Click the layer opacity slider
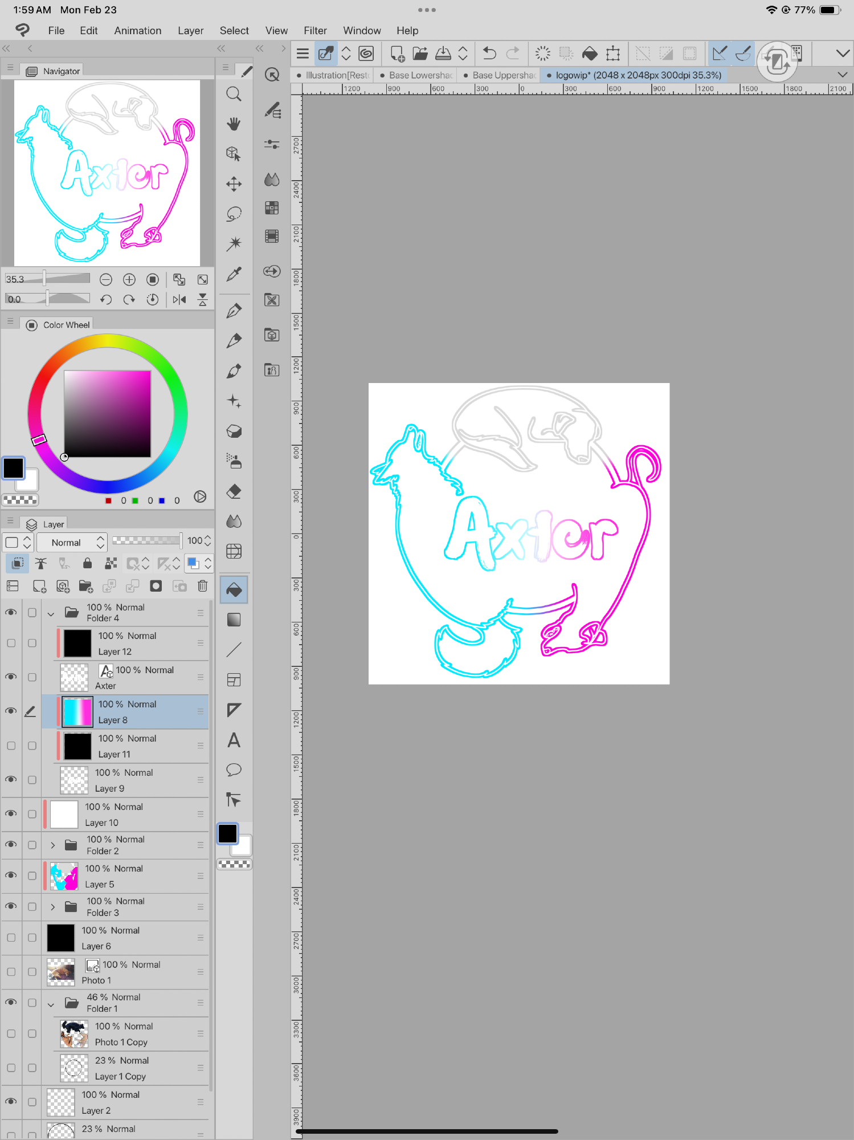Image resolution: width=854 pixels, height=1140 pixels. [146, 540]
